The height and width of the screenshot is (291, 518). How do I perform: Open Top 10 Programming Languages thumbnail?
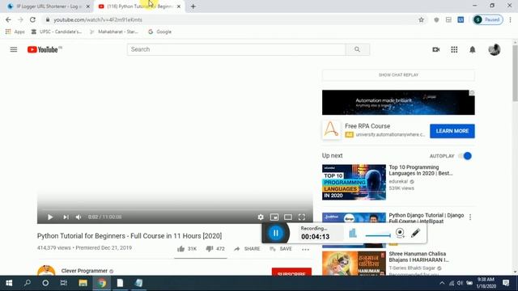tap(354, 182)
